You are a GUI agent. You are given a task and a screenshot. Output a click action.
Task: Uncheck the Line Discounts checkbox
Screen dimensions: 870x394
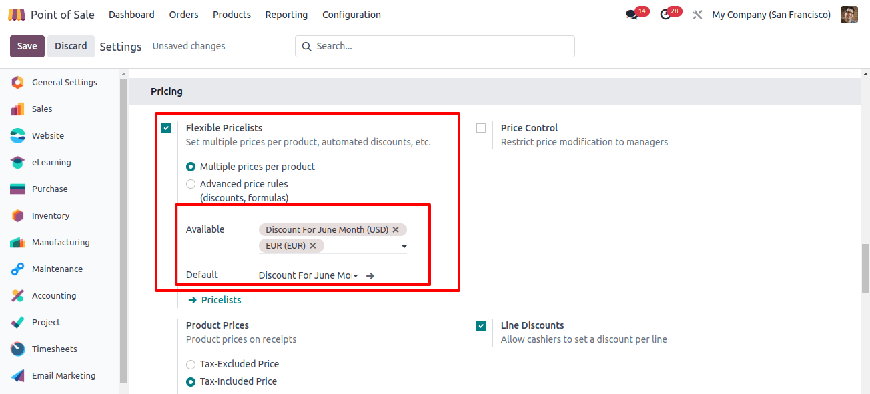click(481, 325)
